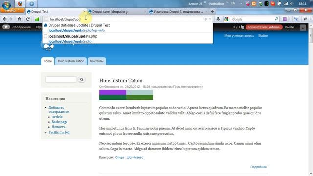
Task: Open the orange Firefox menu button
Action: coord(12,10)
